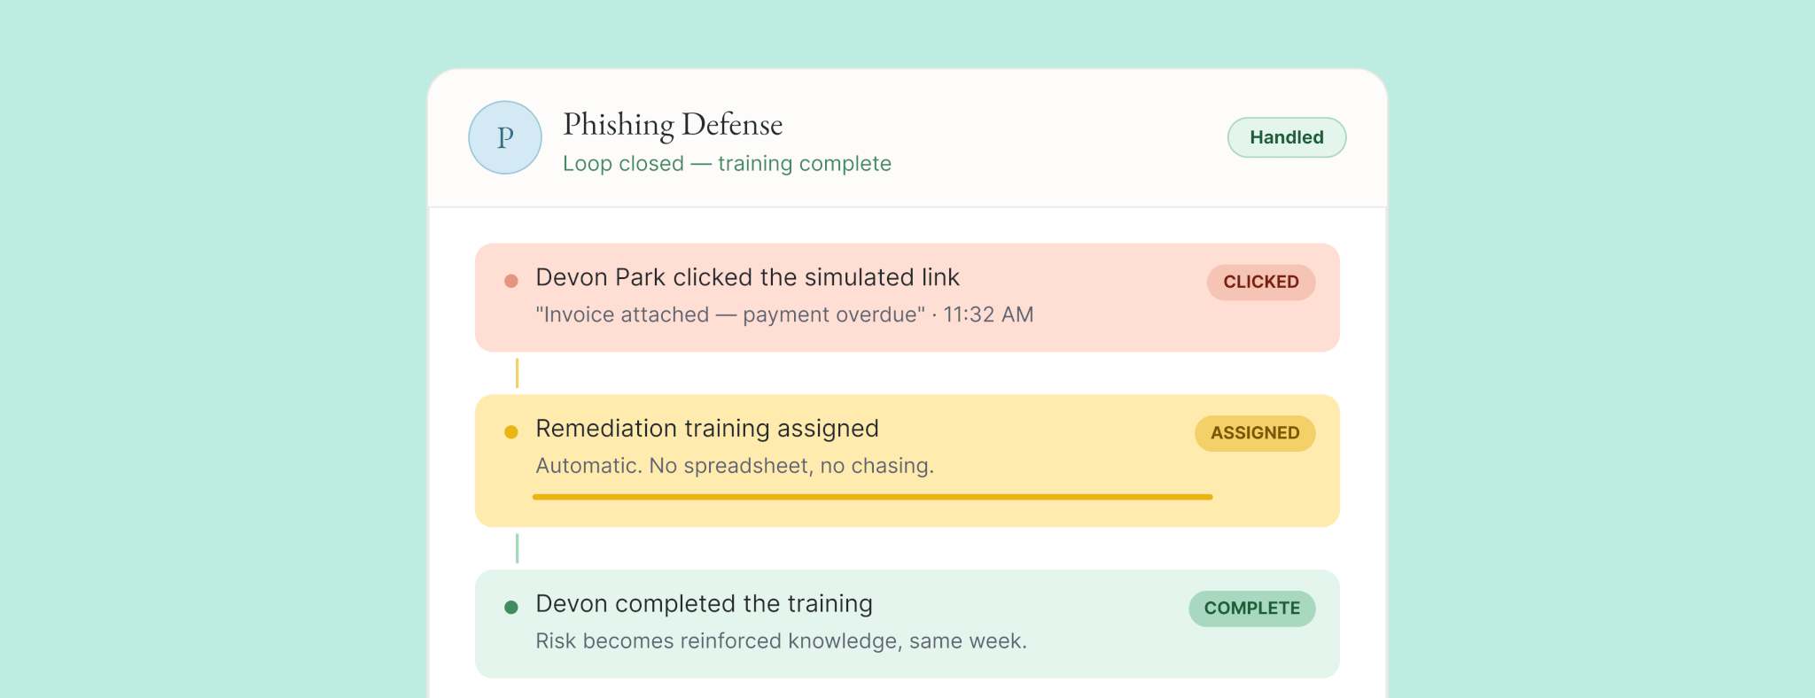
Task: Open the Phishing Defense title
Action: (x=673, y=125)
